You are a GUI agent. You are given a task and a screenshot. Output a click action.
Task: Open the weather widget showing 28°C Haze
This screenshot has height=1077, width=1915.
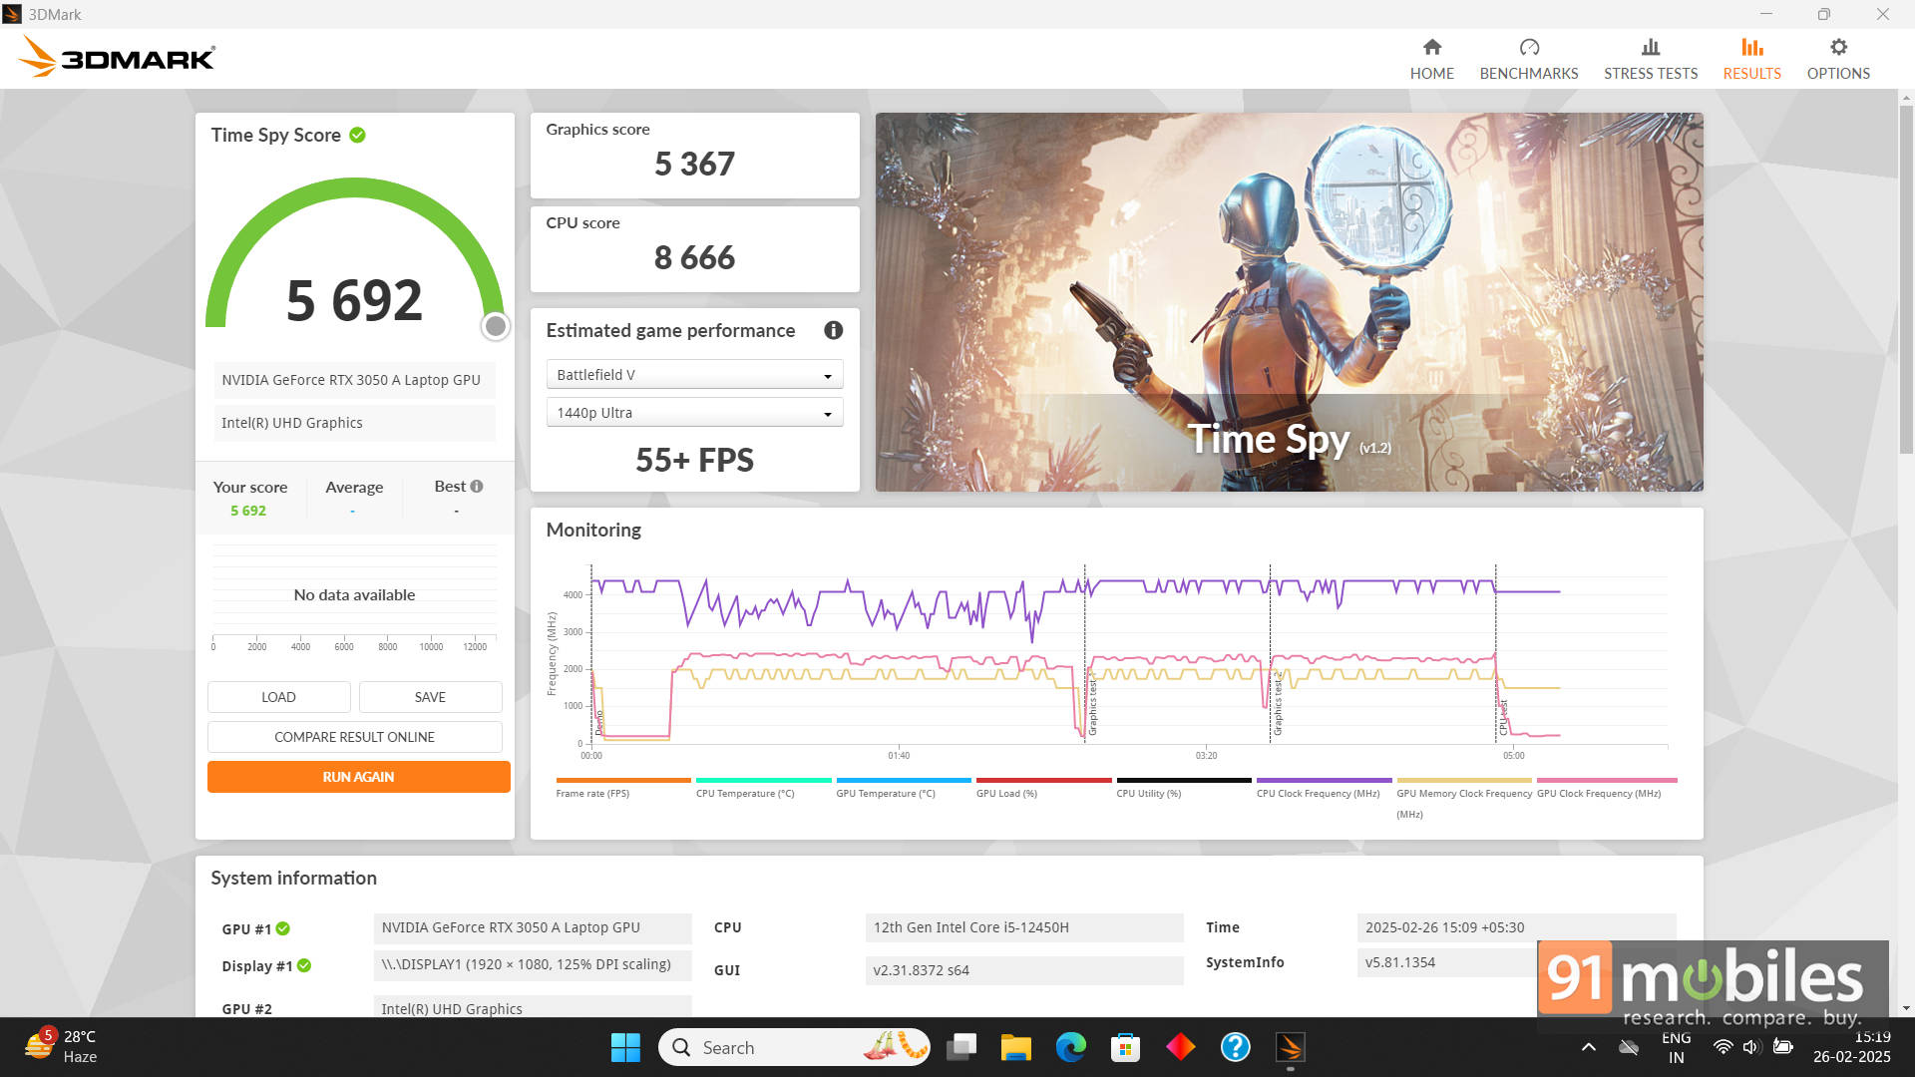[x=62, y=1047]
